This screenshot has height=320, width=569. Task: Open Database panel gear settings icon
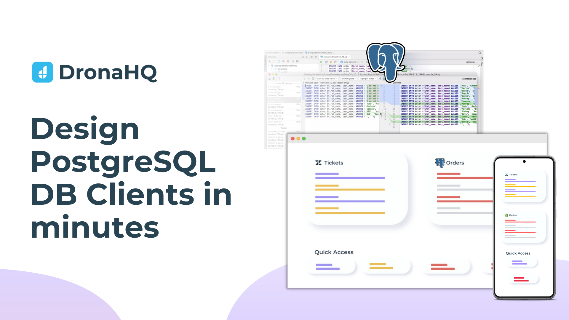(312, 57)
